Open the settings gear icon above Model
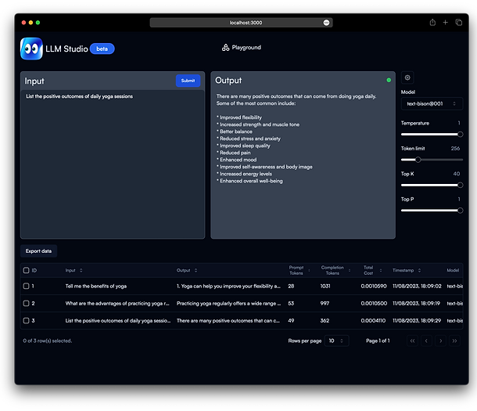Screen dimensions: 477x411 407,78
